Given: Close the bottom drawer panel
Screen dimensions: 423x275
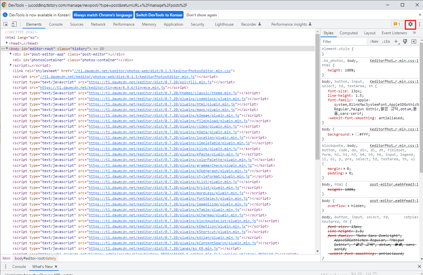Looking at the screenshot, I should pos(419,267).
